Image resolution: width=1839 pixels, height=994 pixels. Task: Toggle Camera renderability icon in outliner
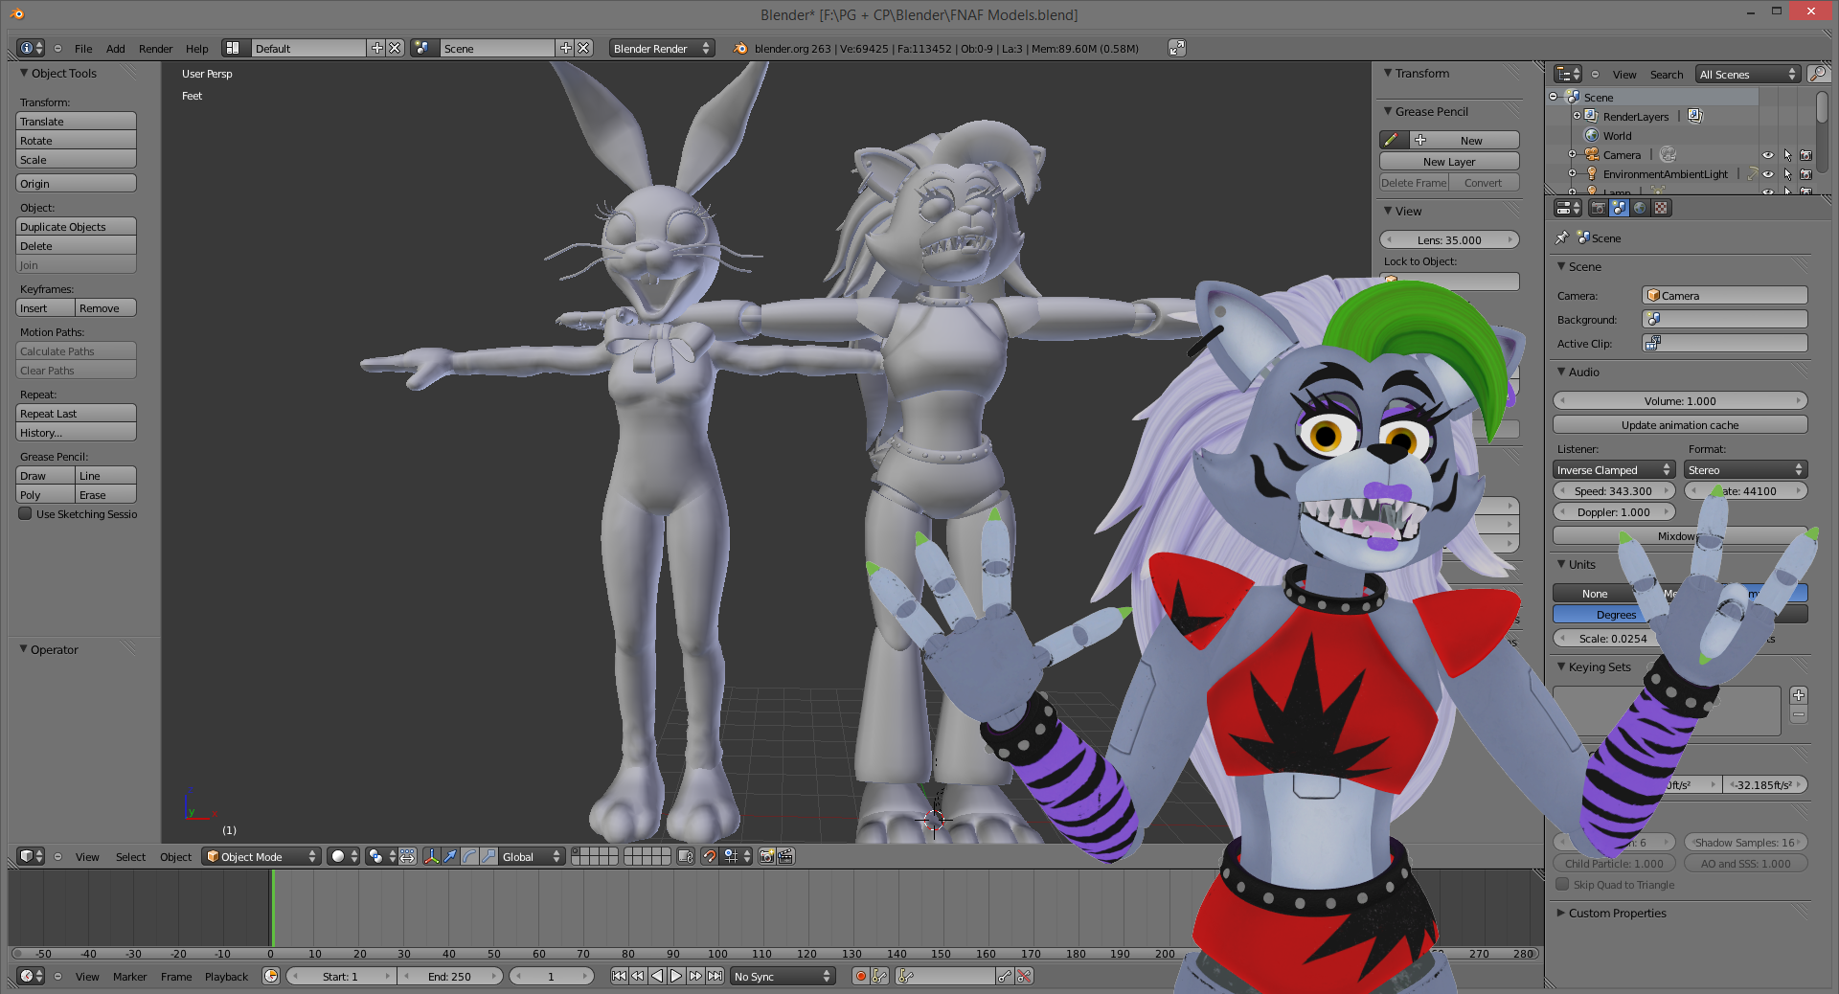(1805, 155)
